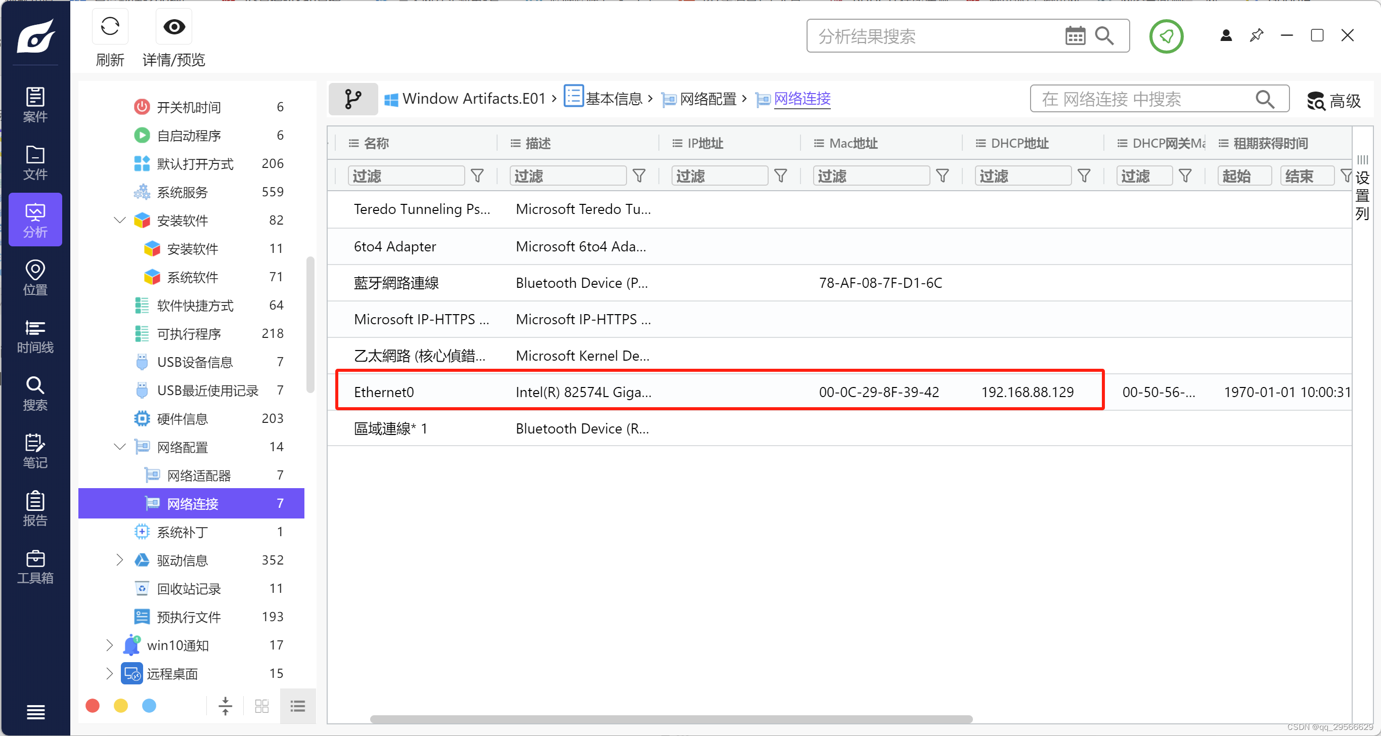Open the 文件 sidebar section
Screen dimensions: 1381x736
tap(35, 162)
